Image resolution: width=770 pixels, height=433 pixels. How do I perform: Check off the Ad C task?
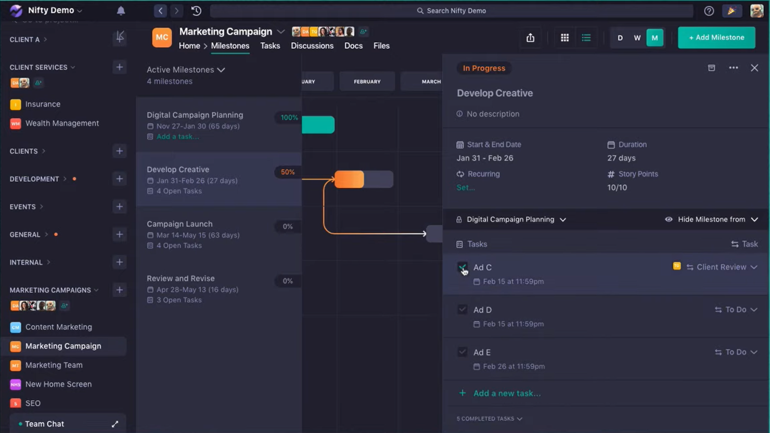tap(462, 267)
